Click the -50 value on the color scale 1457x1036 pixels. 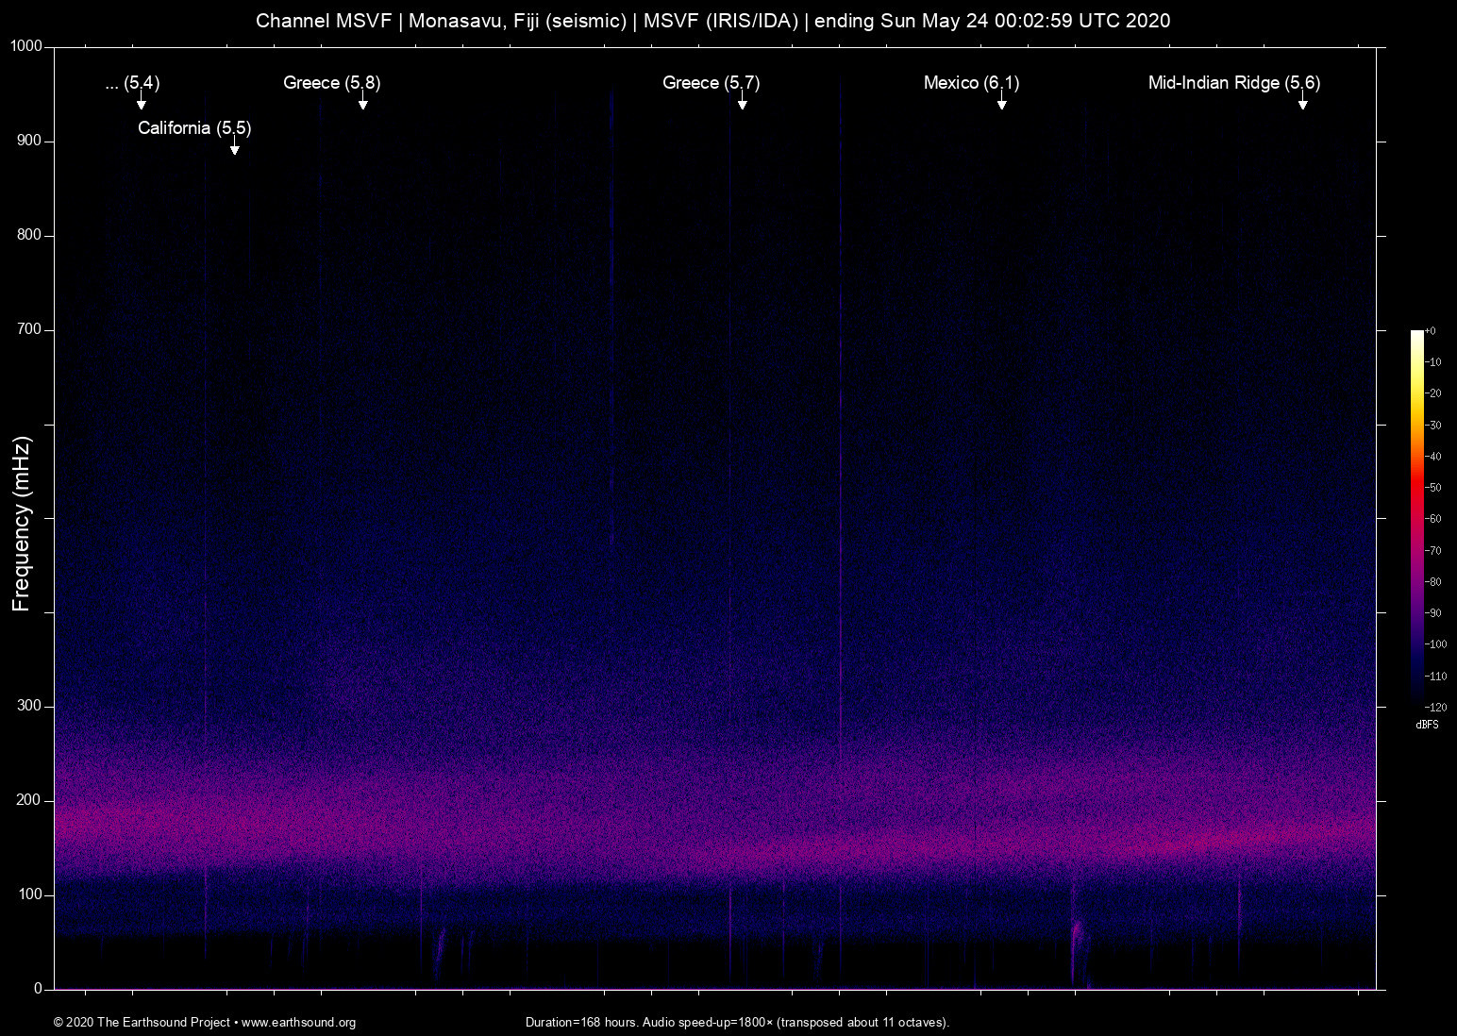tap(1433, 488)
